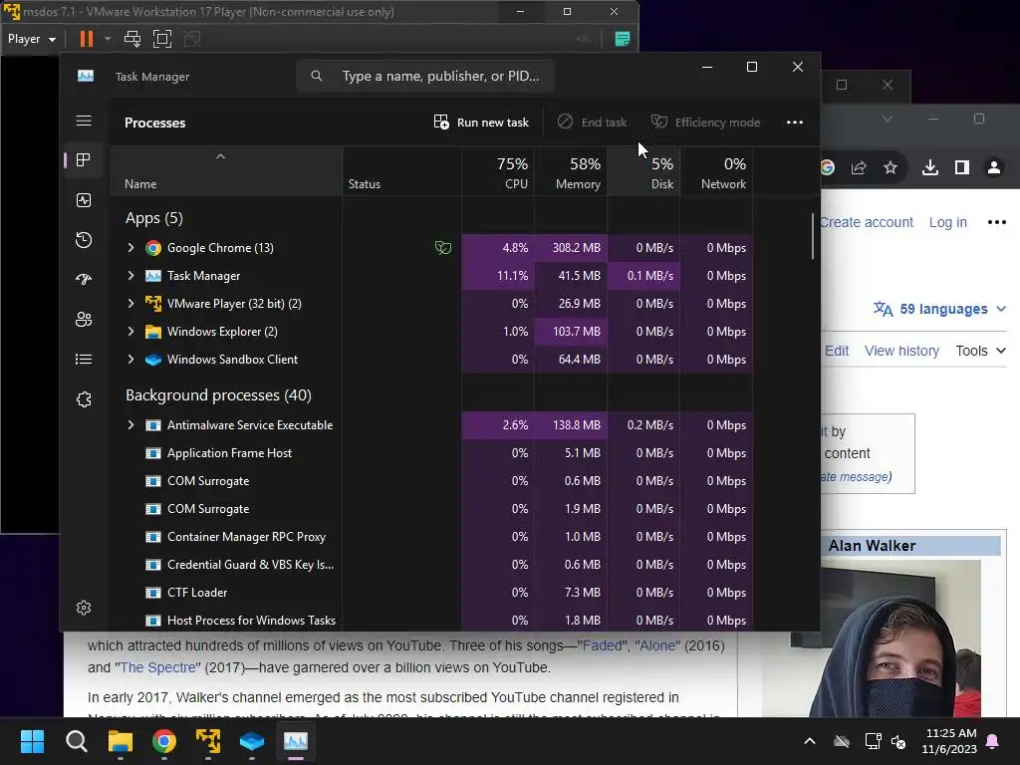The width and height of the screenshot is (1020, 765).
Task: Expand VMware Player (32 bit) process group
Action: pyautogui.click(x=130, y=304)
